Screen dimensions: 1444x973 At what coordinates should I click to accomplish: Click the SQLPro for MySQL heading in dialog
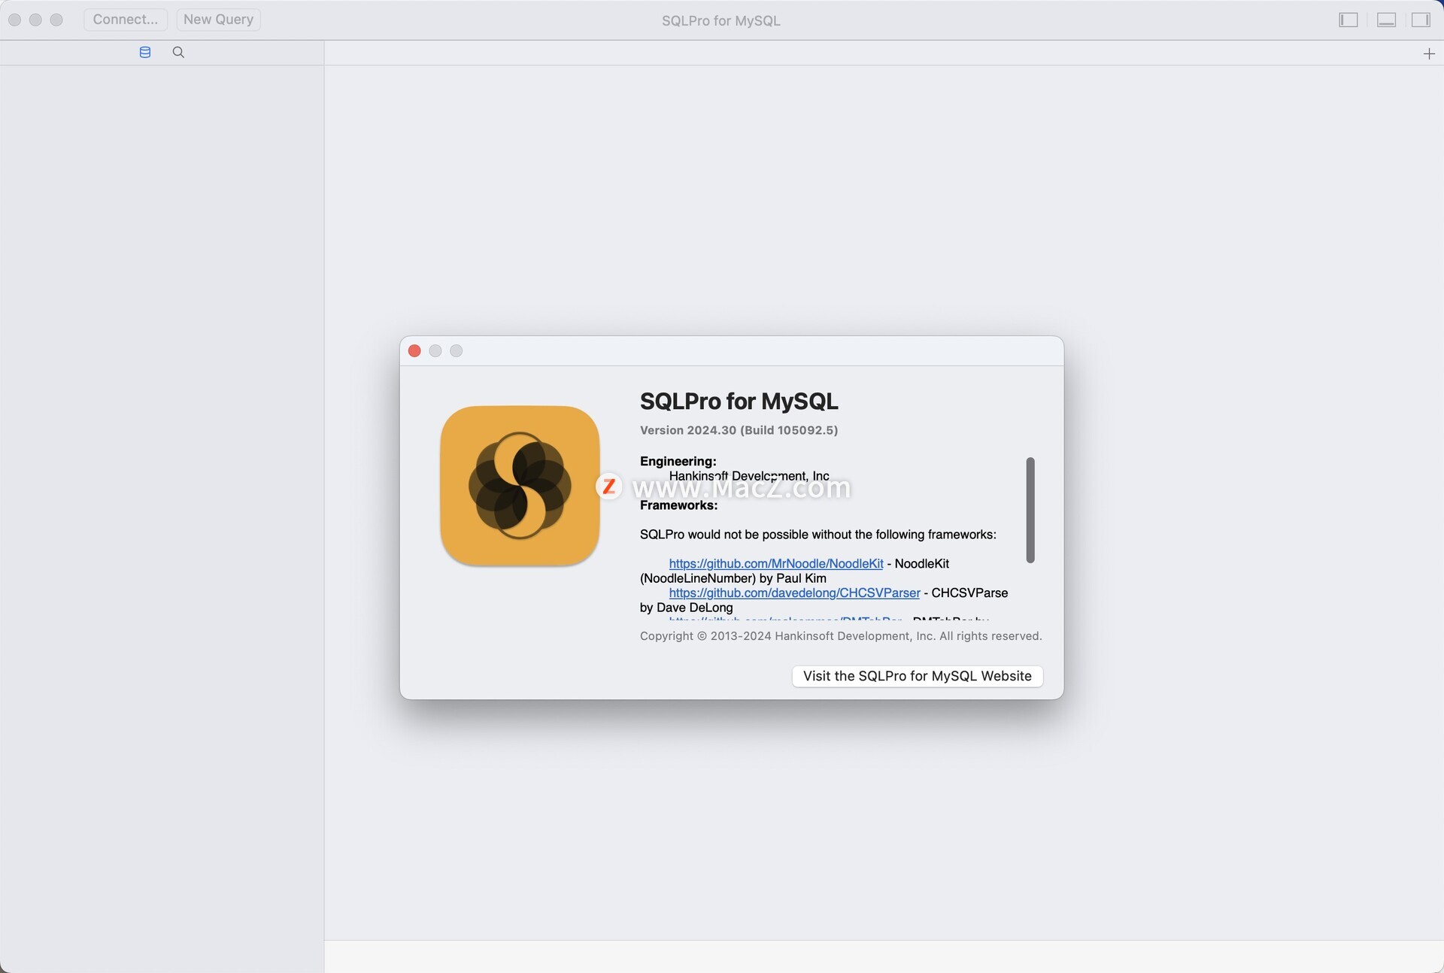(x=739, y=402)
